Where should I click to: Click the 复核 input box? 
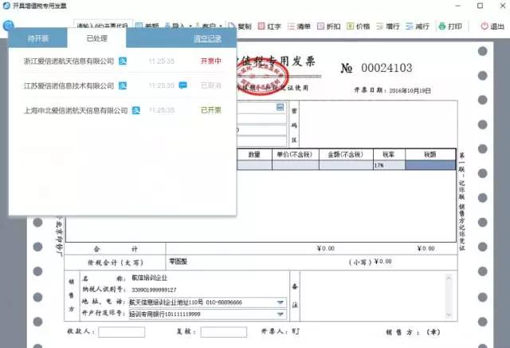click(x=224, y=332)
